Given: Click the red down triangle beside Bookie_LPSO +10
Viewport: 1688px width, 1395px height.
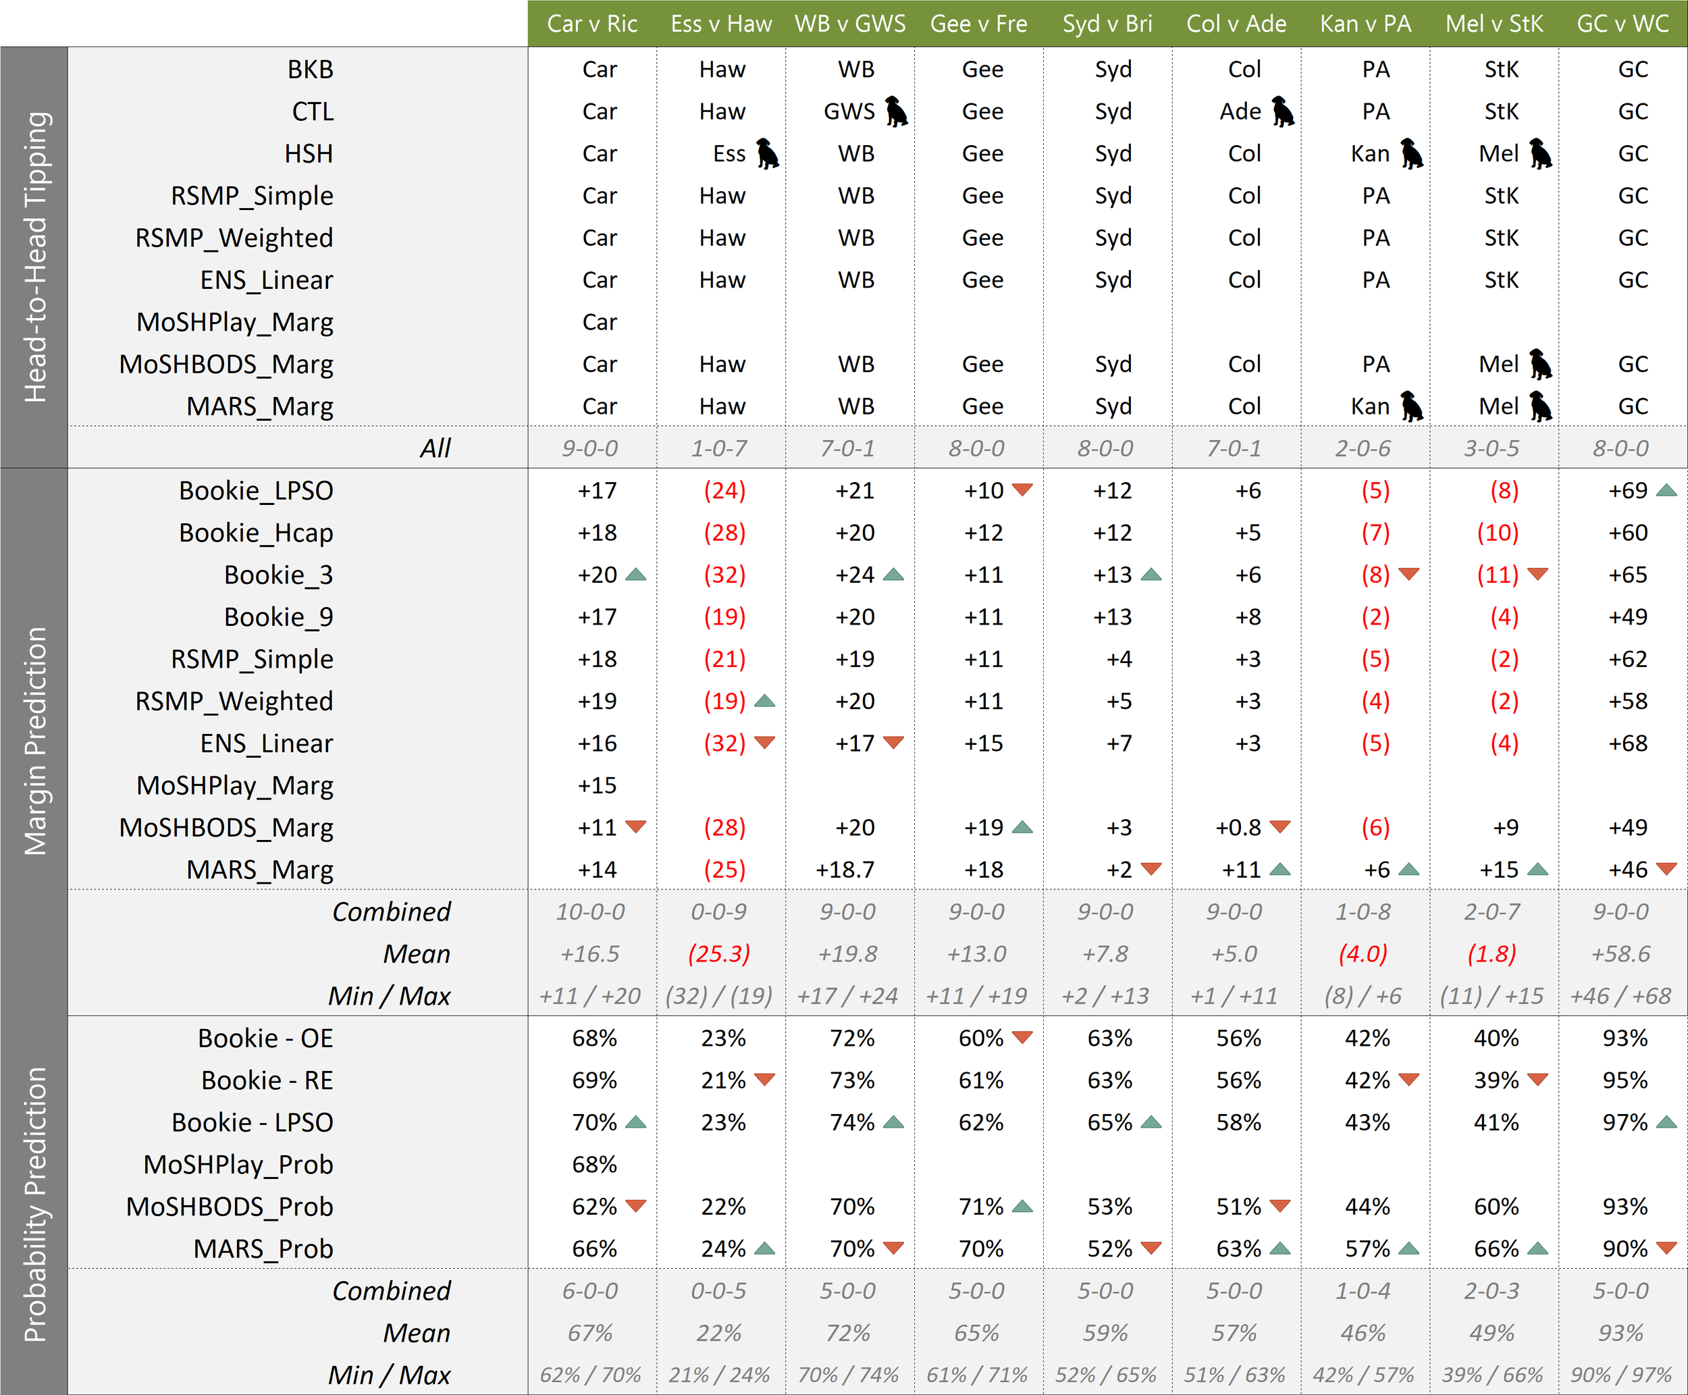Looking at the screenshot, I should click(x=1022, y=490).
